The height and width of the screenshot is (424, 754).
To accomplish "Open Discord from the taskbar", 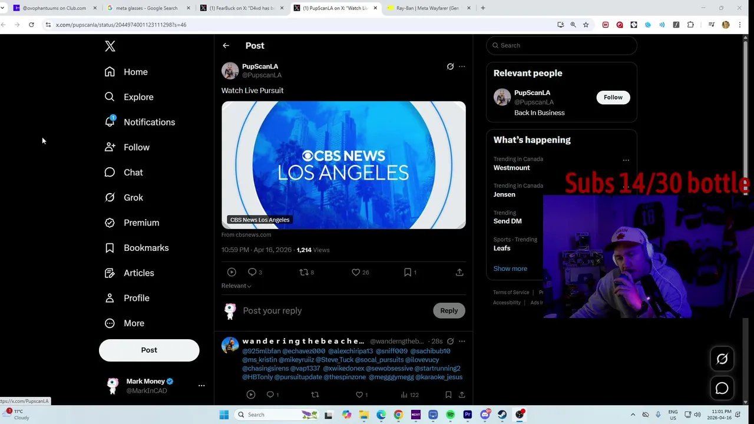I will tap(485, 415).
